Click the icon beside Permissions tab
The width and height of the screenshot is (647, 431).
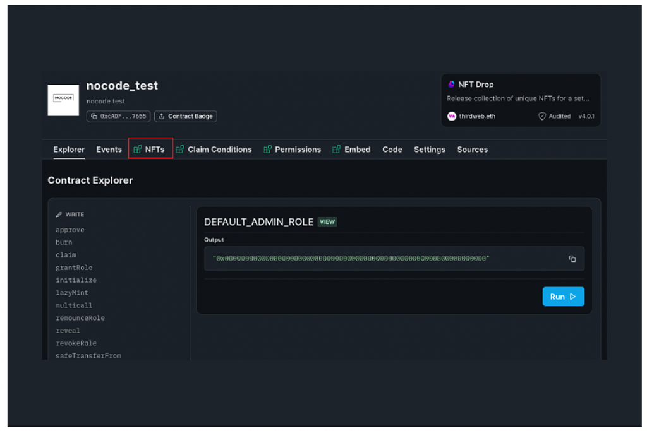tap(267, 150)
